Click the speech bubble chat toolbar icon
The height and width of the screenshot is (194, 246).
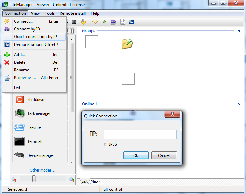click(95, 22)
